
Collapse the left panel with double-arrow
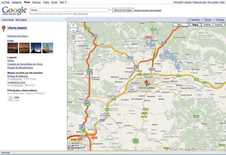66,19
